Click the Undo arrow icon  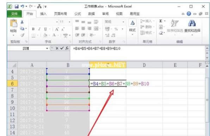22,6
